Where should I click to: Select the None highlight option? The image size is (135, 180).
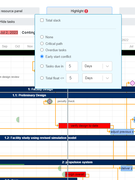click(42, 37)
